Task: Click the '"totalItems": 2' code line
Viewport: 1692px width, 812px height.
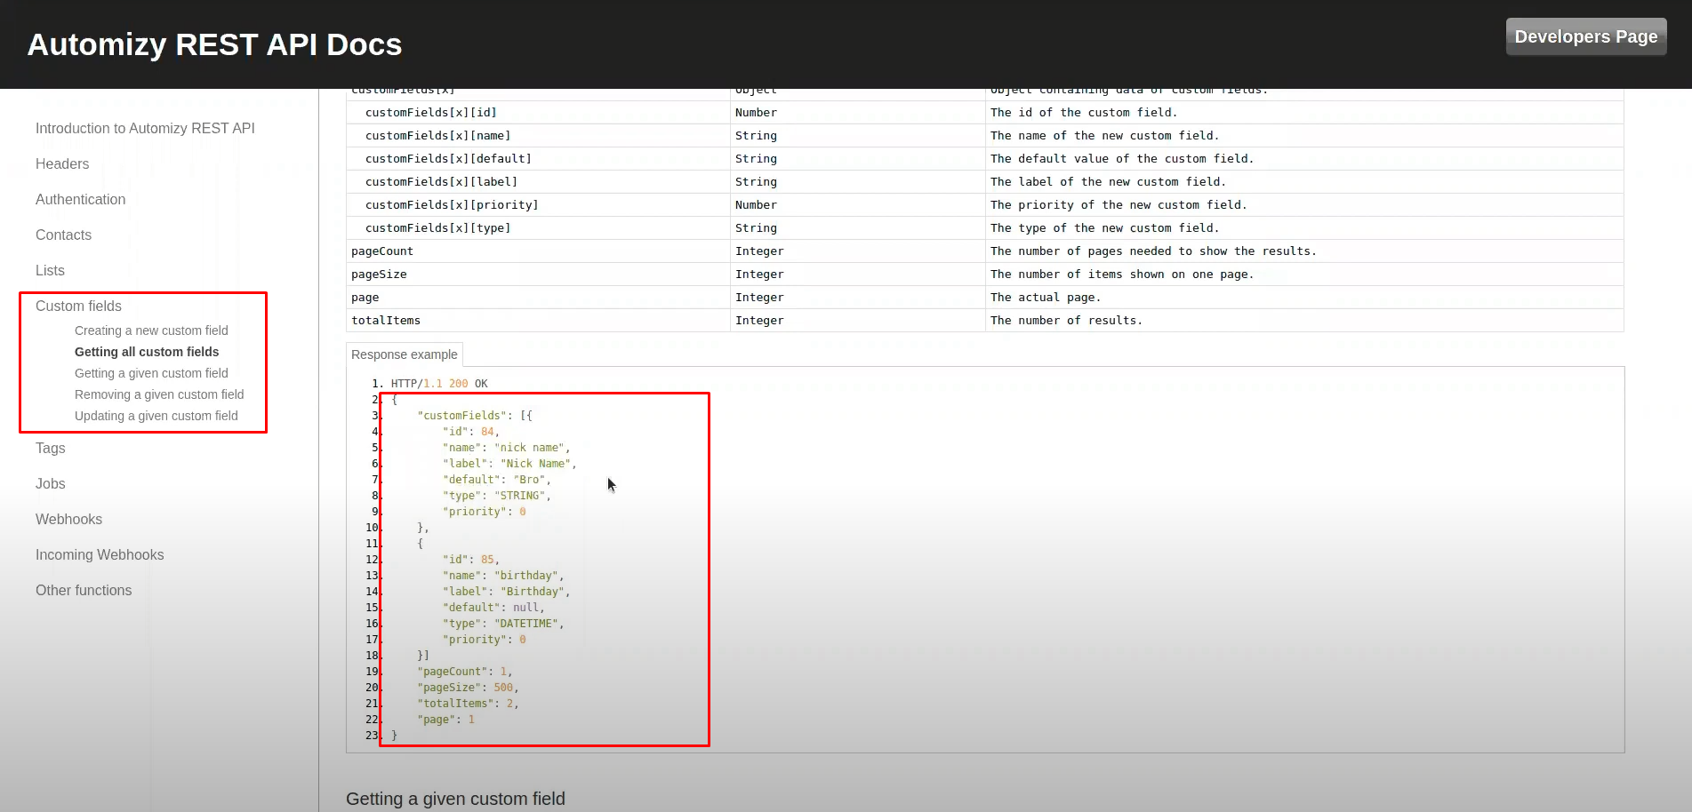Action: [x=468, y=704]
